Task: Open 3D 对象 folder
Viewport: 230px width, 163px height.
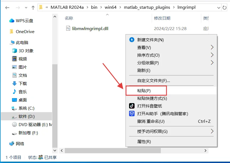Action: click(x=26, y=51)
